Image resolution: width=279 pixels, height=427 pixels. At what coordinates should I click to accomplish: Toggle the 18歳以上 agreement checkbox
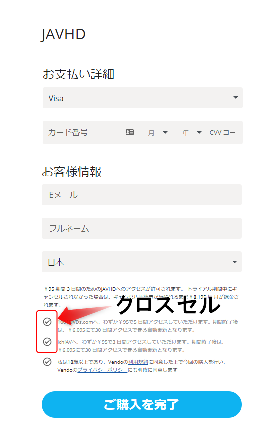(x=47, y=362)
